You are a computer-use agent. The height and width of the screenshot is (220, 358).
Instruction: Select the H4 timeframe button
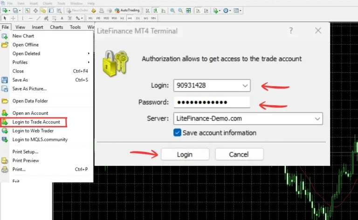tap(130, 18)
